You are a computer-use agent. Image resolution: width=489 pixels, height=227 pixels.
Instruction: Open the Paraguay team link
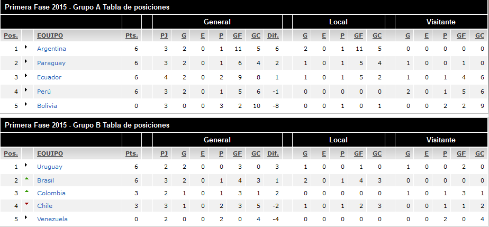51,63
